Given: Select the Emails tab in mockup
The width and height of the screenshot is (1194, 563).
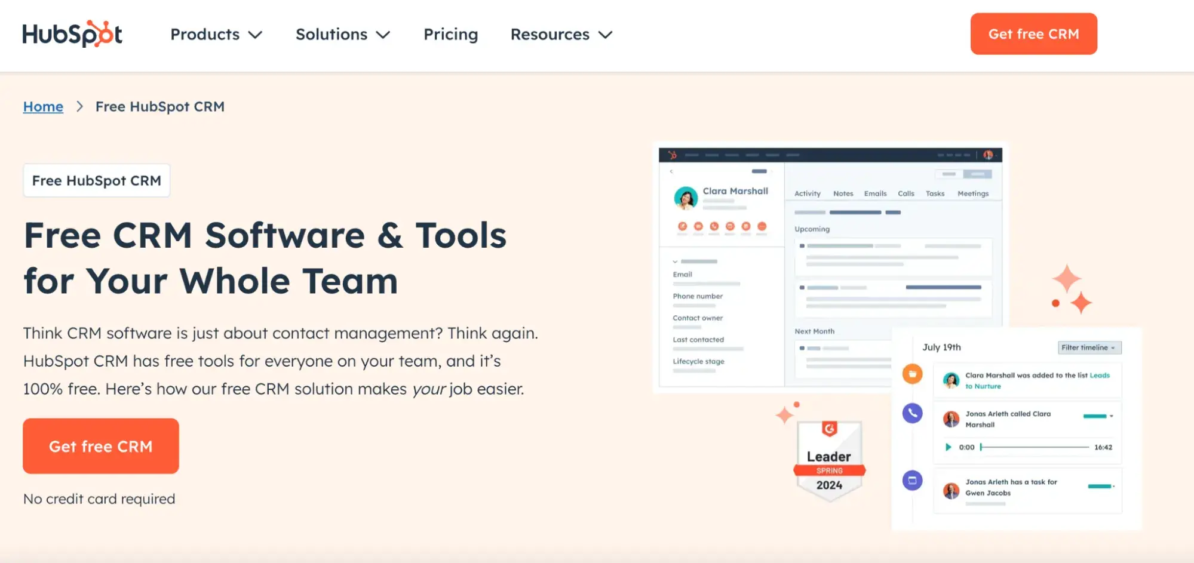Looking at the screenshot, I should pyautogui.click(x=876, y=193).
